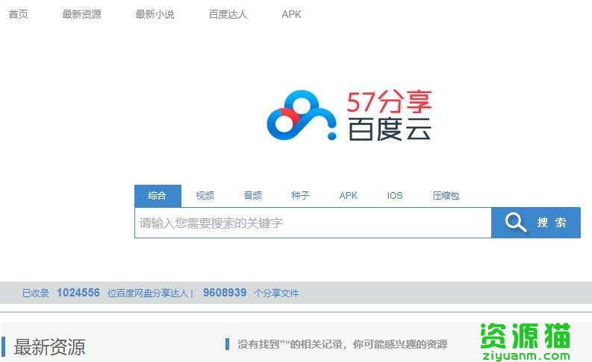Choose the 种子 search tab
This screenshot has width=592, height=362.
300,195
